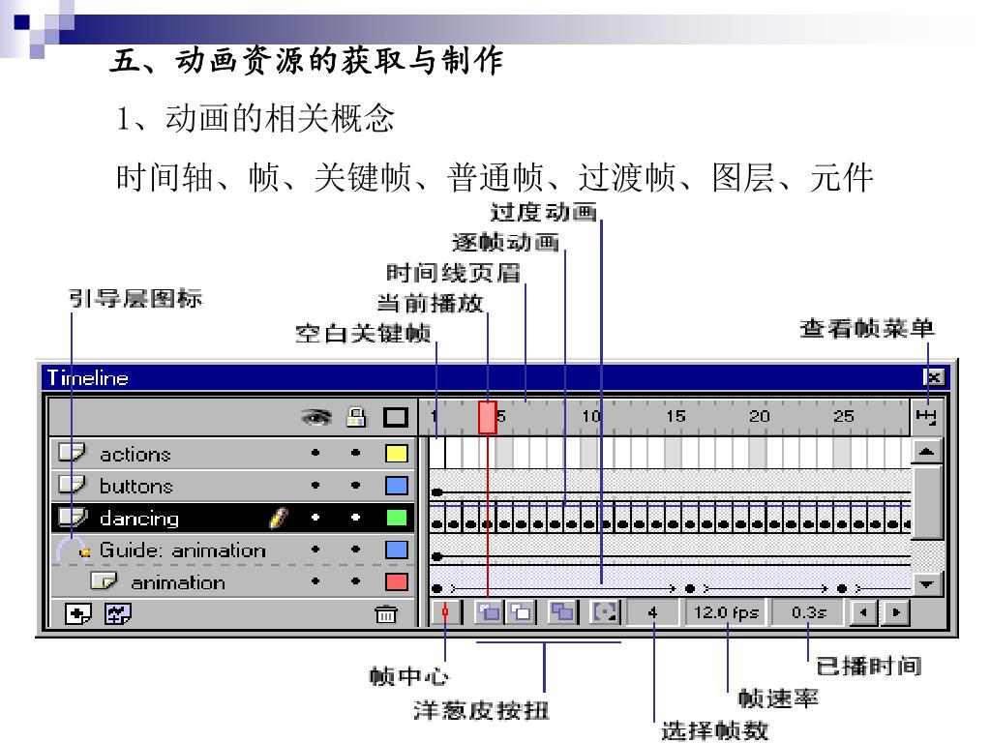Click frame 15 on timeline ruler

click(x=676, y=416)
